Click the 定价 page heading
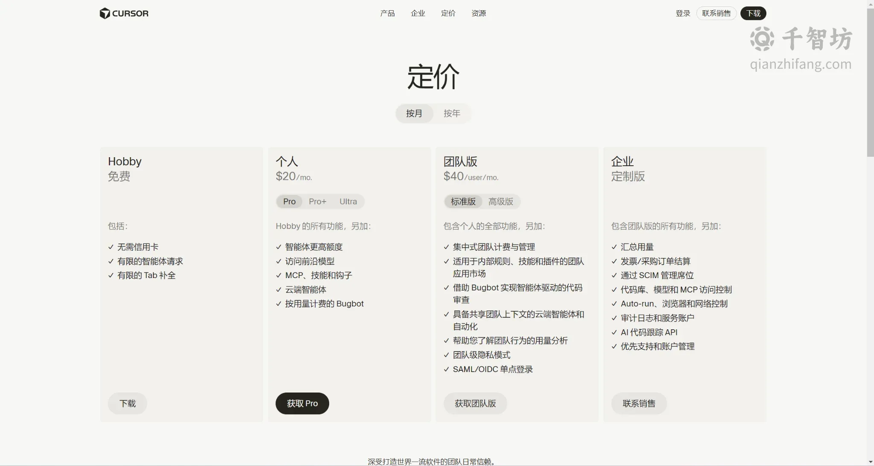Viewport: 874px width, 466px height. 433,77
